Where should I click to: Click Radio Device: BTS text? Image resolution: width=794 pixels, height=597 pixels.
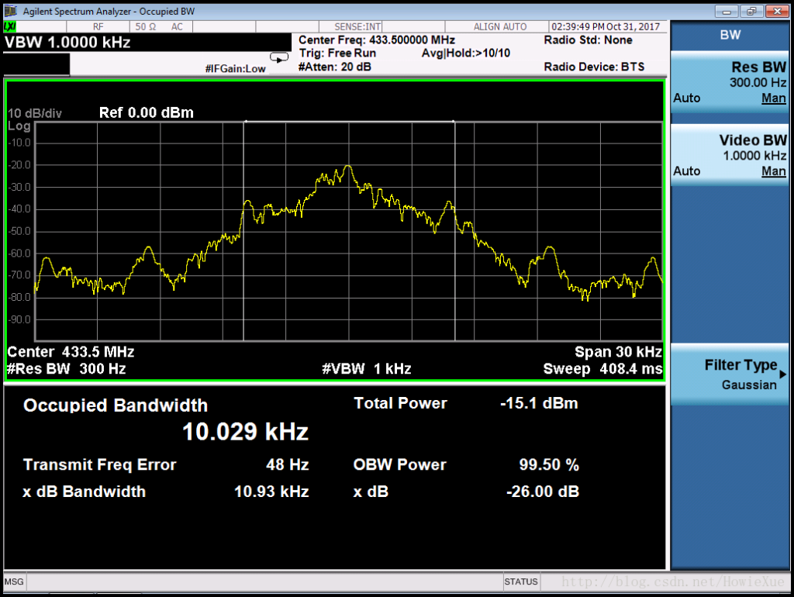pyautogui.click(x=594, y=67)
